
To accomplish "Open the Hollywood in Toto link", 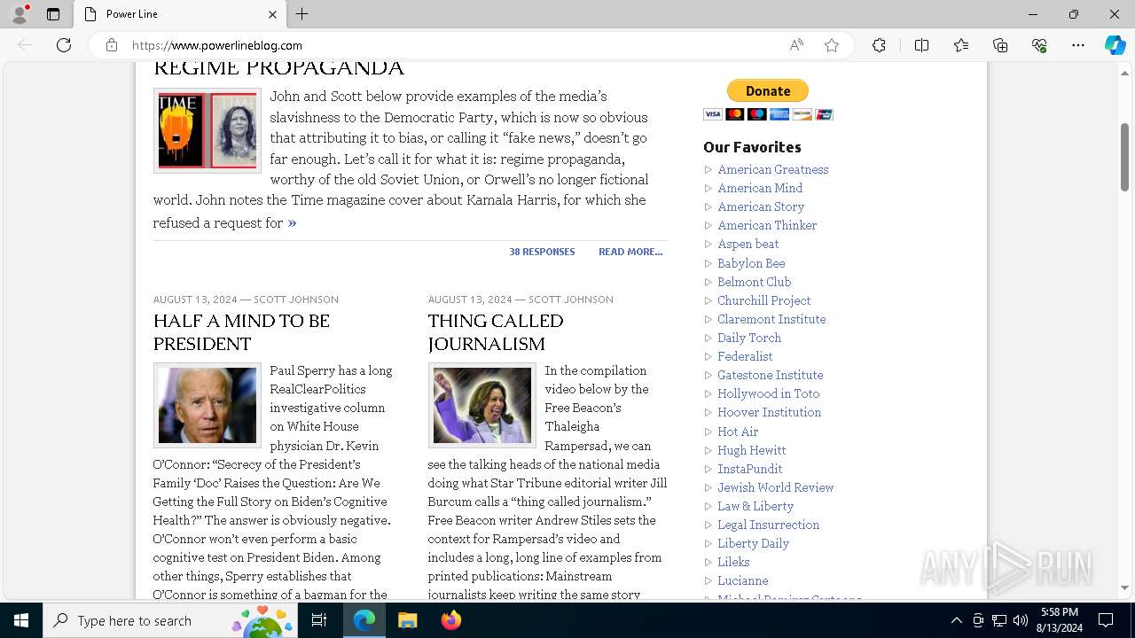I will click(x=768, y=393).
